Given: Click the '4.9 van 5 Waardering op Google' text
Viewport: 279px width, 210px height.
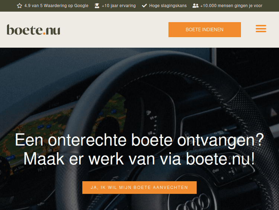Looking at the screenshot, I should coord(56,6).
